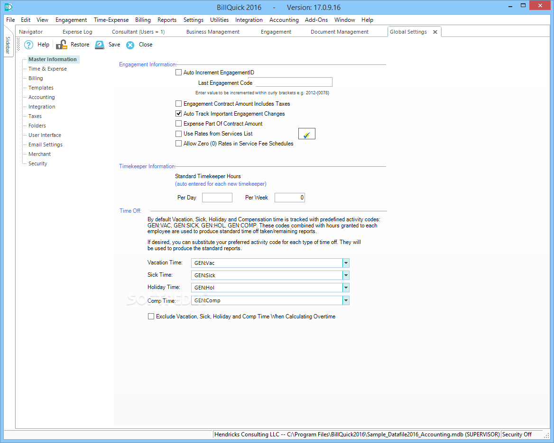This screenshot has height=443, width=554.
Task: Select Merchant in settings tree
Action: (x=39, y=154)
